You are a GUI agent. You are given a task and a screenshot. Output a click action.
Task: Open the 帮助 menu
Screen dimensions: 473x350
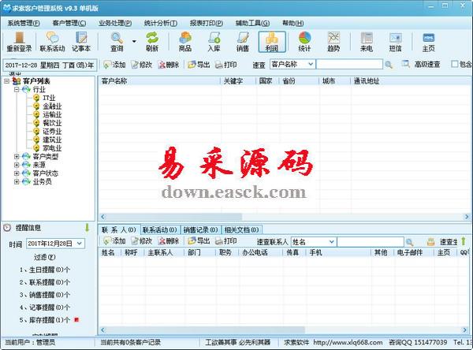pyautogui.click(x=293, y=23)
